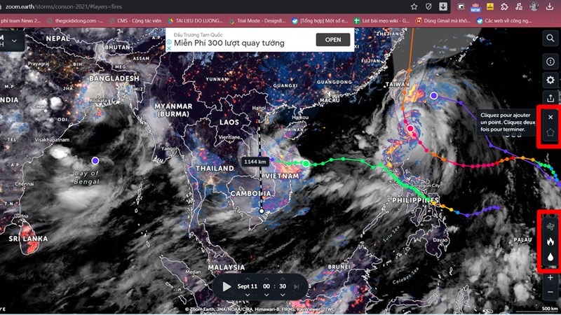Open 'phí team News 2...' bookmark
Image resolution: width=561 pixels, height=315 pixels.
(x=20, y=21)
